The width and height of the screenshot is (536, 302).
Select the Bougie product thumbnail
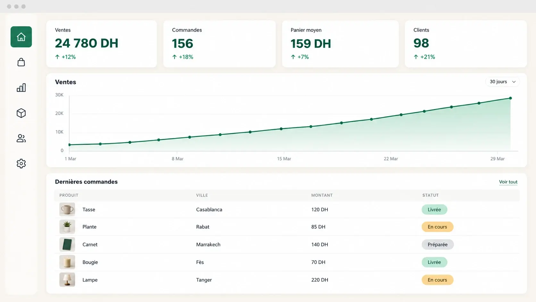(x=67, y=262)
